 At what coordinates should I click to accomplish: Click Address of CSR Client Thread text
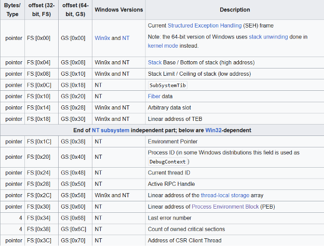(x=185, y=240)
